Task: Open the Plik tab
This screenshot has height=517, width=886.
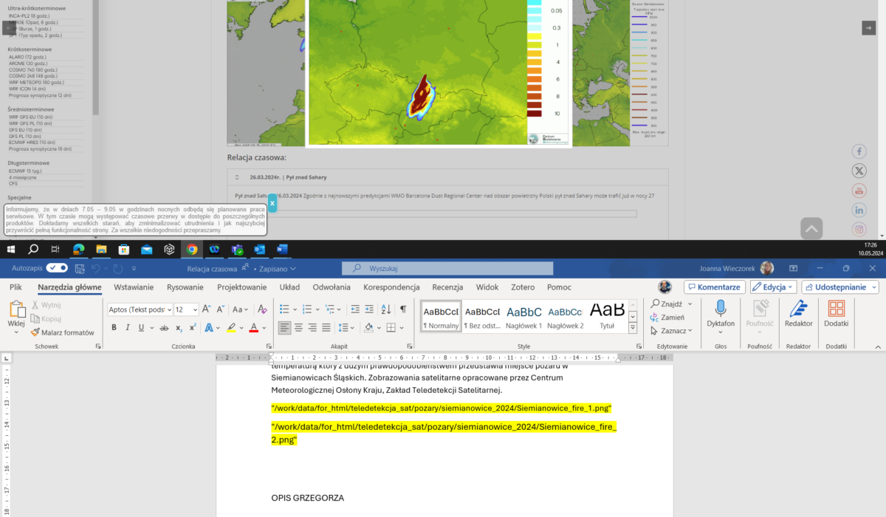Action: tap(16, 287)
